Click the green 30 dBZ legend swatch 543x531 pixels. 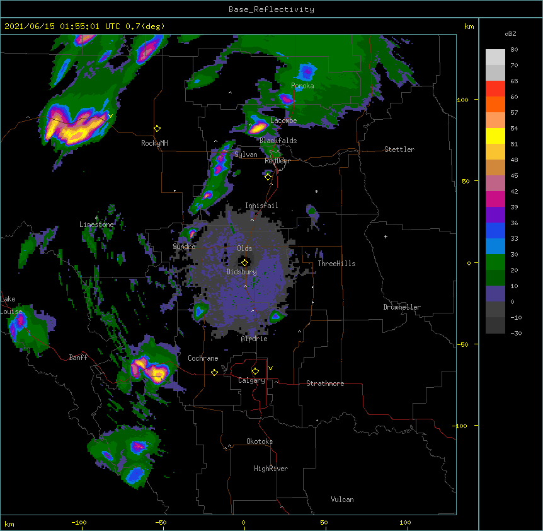[x=495, y=262]
